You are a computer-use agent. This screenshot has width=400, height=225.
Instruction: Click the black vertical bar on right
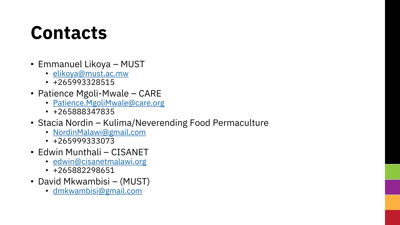392,82
